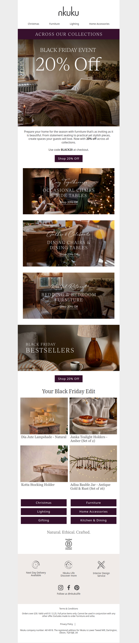
Task: Open the Terms & Conditions link
Action: click(x=68, y=609)
